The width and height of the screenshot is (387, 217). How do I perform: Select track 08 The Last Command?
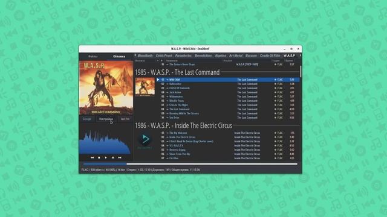pyautogui.click(x=228, y=109)
